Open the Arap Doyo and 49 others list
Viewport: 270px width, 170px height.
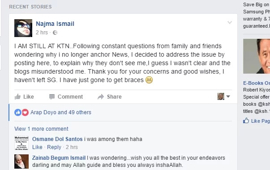(x=61, y=112)
